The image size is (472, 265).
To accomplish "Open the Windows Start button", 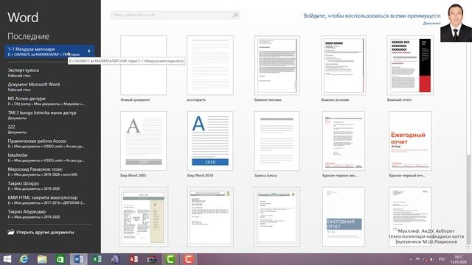I will (7, 259).
